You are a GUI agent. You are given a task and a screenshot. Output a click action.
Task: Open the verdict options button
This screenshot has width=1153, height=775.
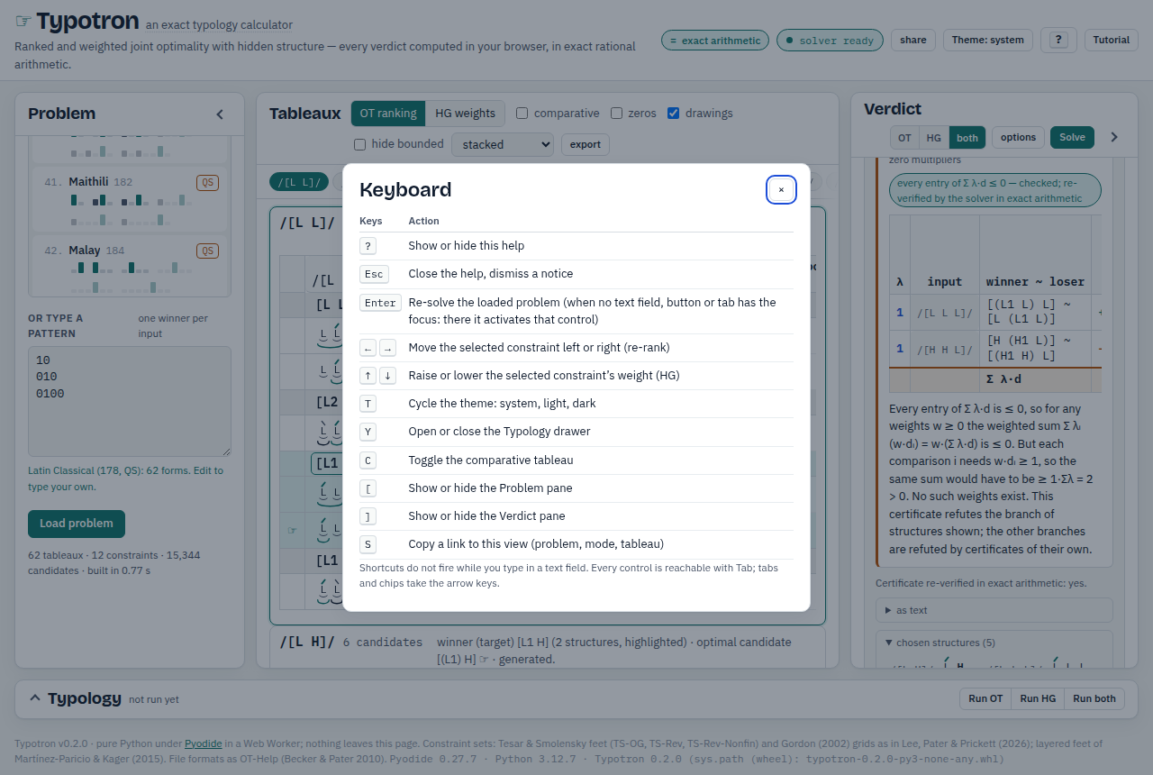1018,138
